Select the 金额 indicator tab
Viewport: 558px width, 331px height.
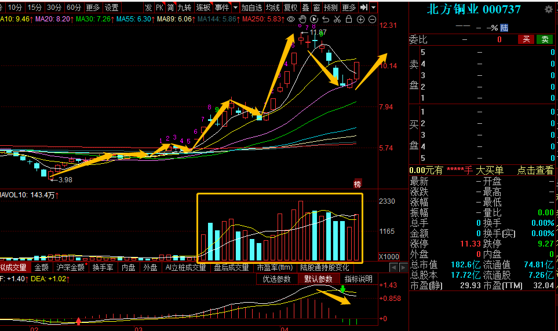click(x=42, y=267)
